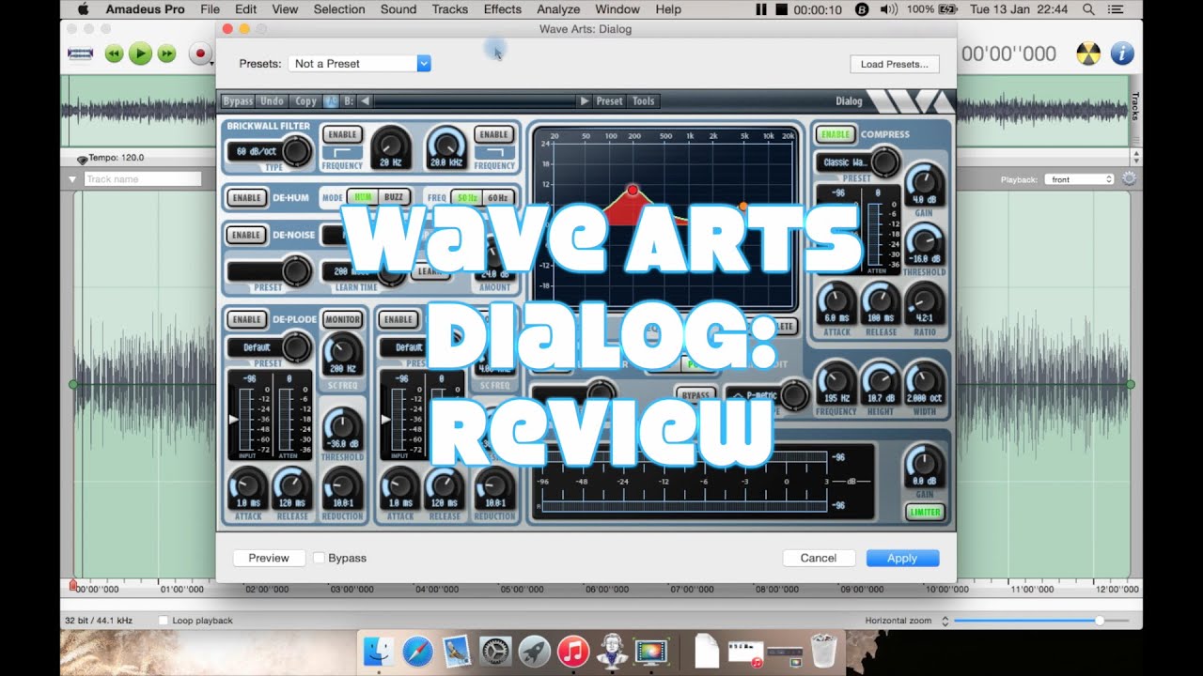
Task: Click the 20.0 kHz low-pass frequency knob
Action: pos(446,146)
